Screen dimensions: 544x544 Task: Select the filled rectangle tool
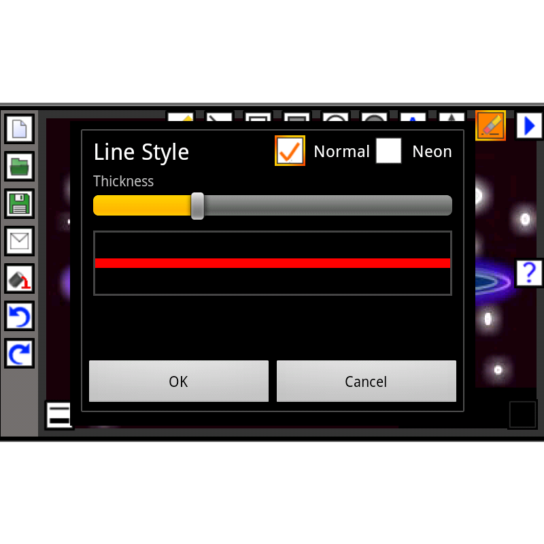[x=297, y=116]
